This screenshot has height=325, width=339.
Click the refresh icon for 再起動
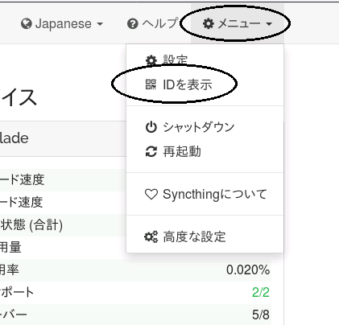151,151
